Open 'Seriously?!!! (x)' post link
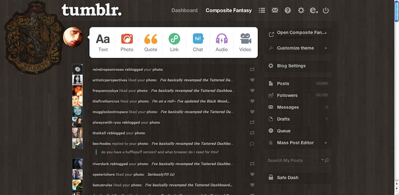This screenshot has width=399, height=195. tap(161, 175)
